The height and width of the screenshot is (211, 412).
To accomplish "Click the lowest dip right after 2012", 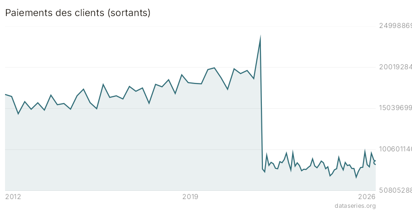I will (x=18, y=114).
